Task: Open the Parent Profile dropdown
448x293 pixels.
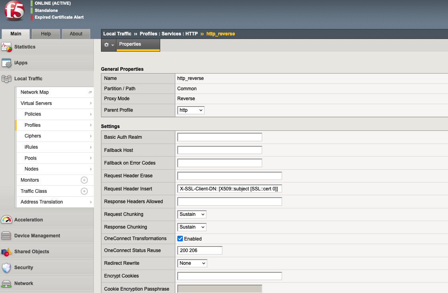Action: click(191, 110)
